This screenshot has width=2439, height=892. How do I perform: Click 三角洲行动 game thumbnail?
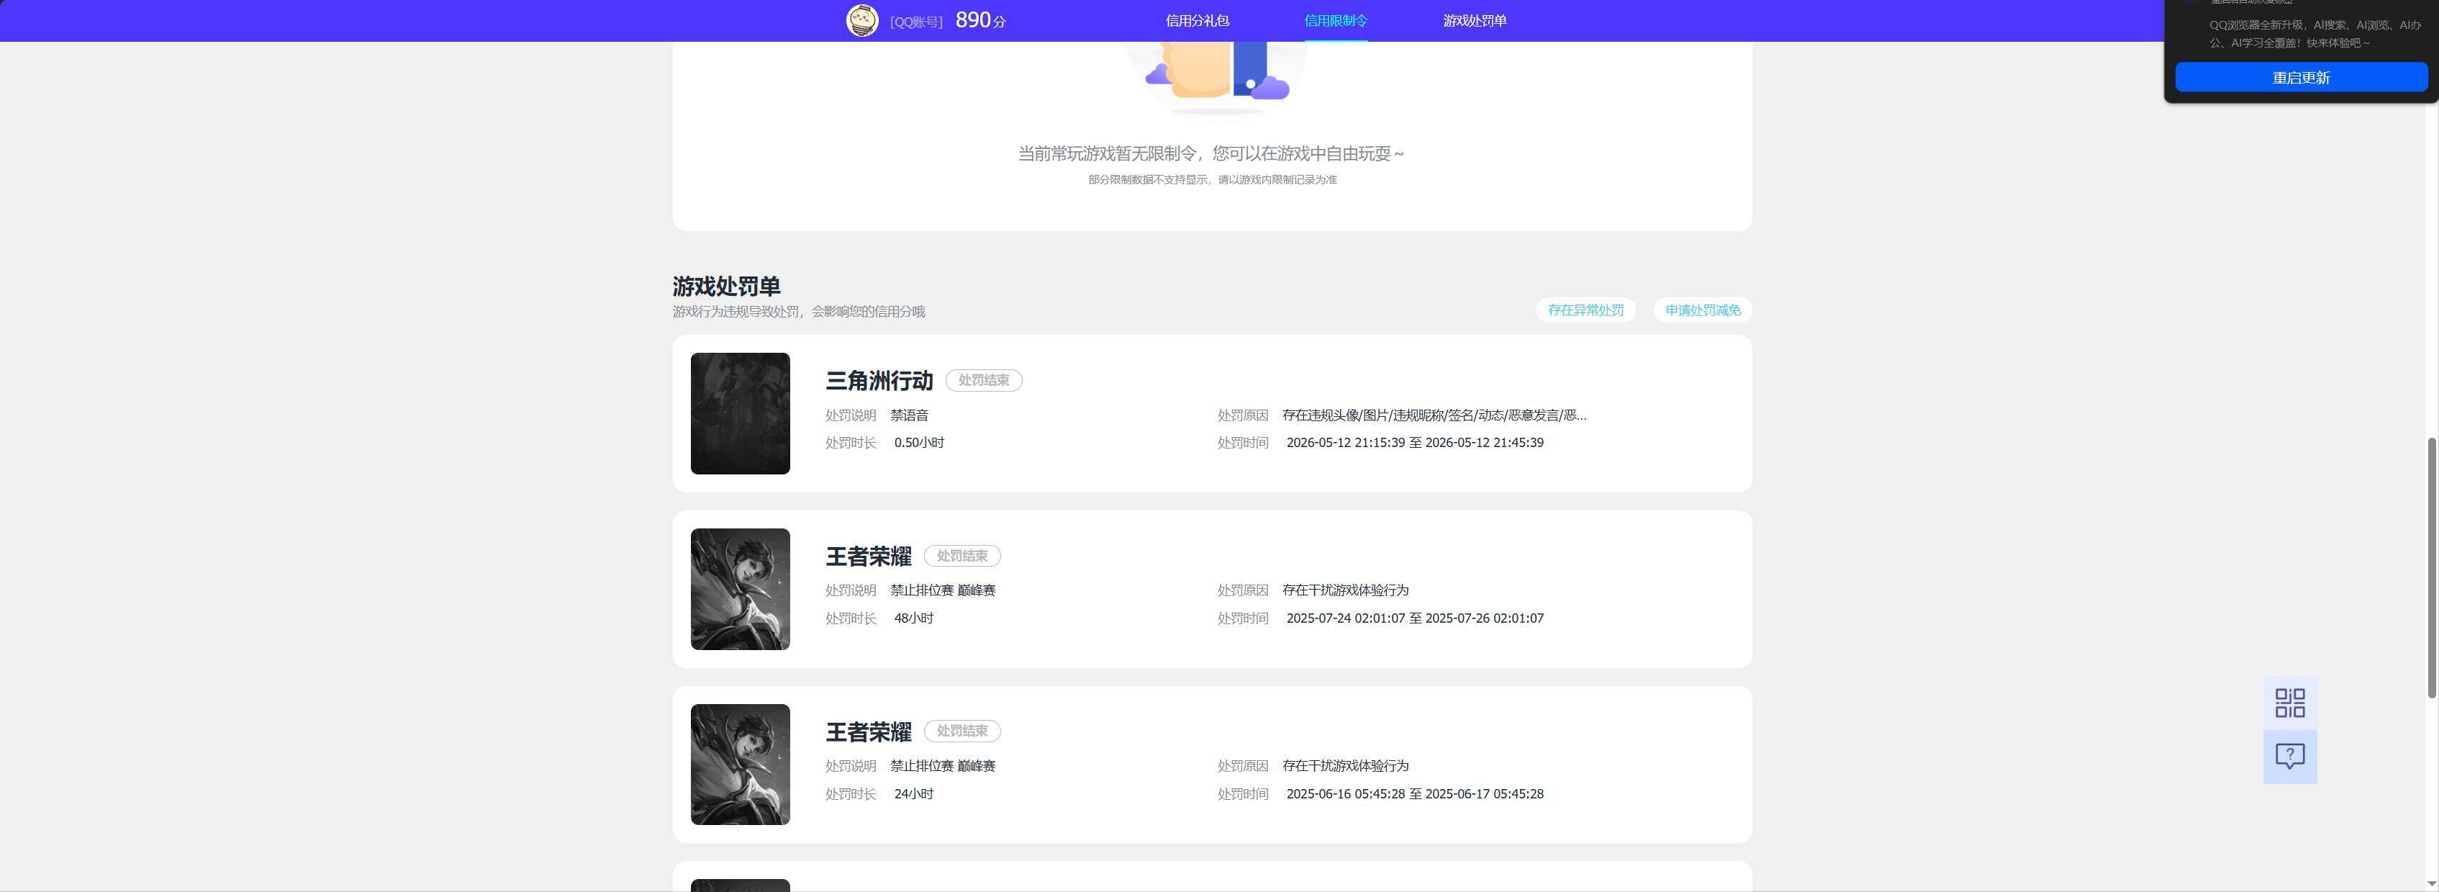(x=739, y=414)
